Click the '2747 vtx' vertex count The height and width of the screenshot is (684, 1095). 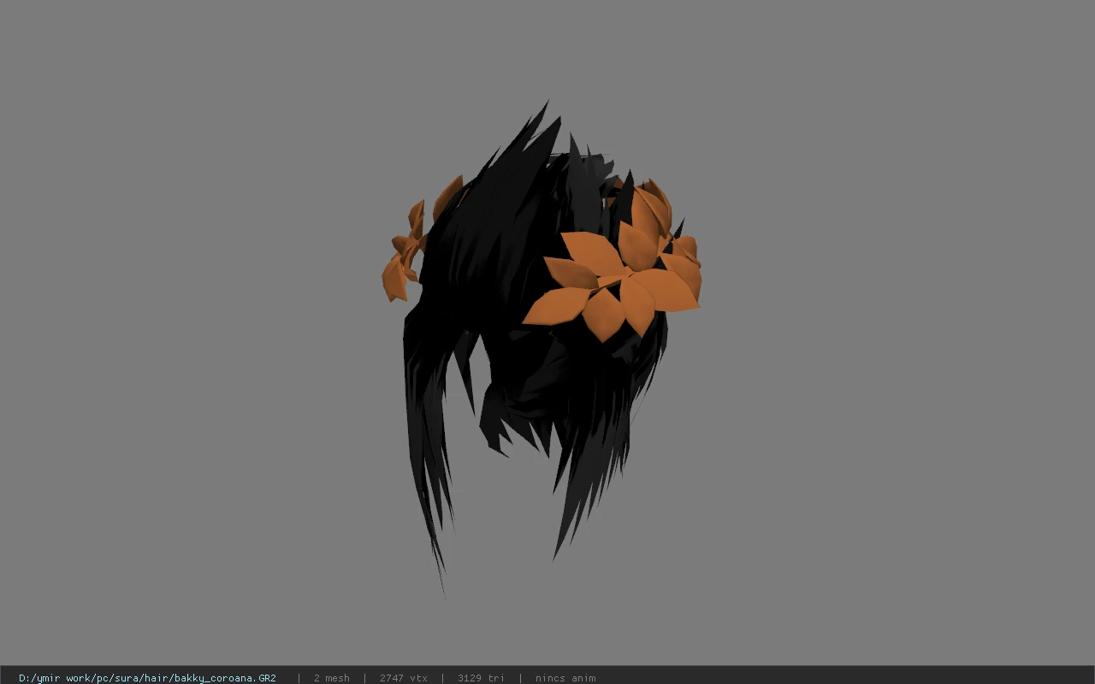tap(403, 678)
